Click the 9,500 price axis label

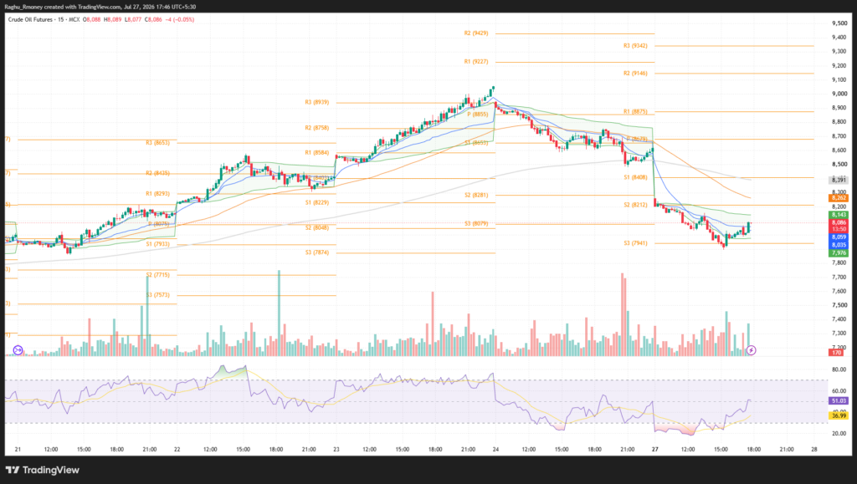tap(839, 23)
